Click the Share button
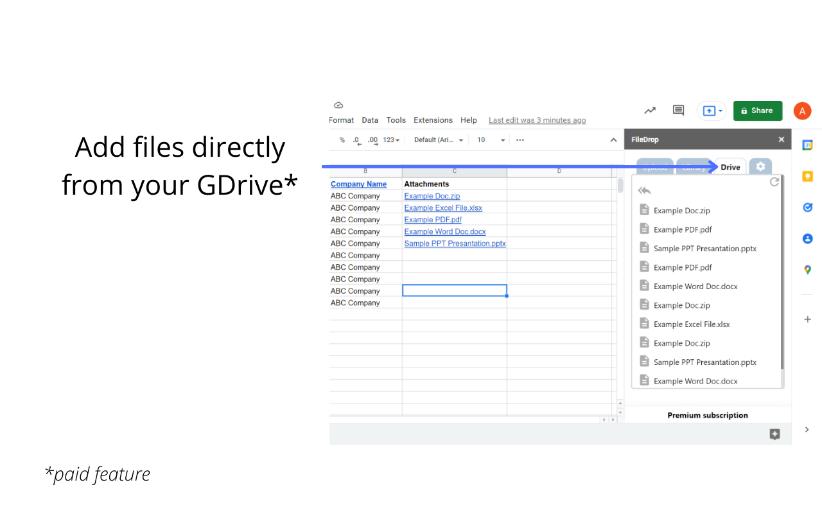Screen dimensions: 822x514 pyautogui.click(x=758, y=111)
